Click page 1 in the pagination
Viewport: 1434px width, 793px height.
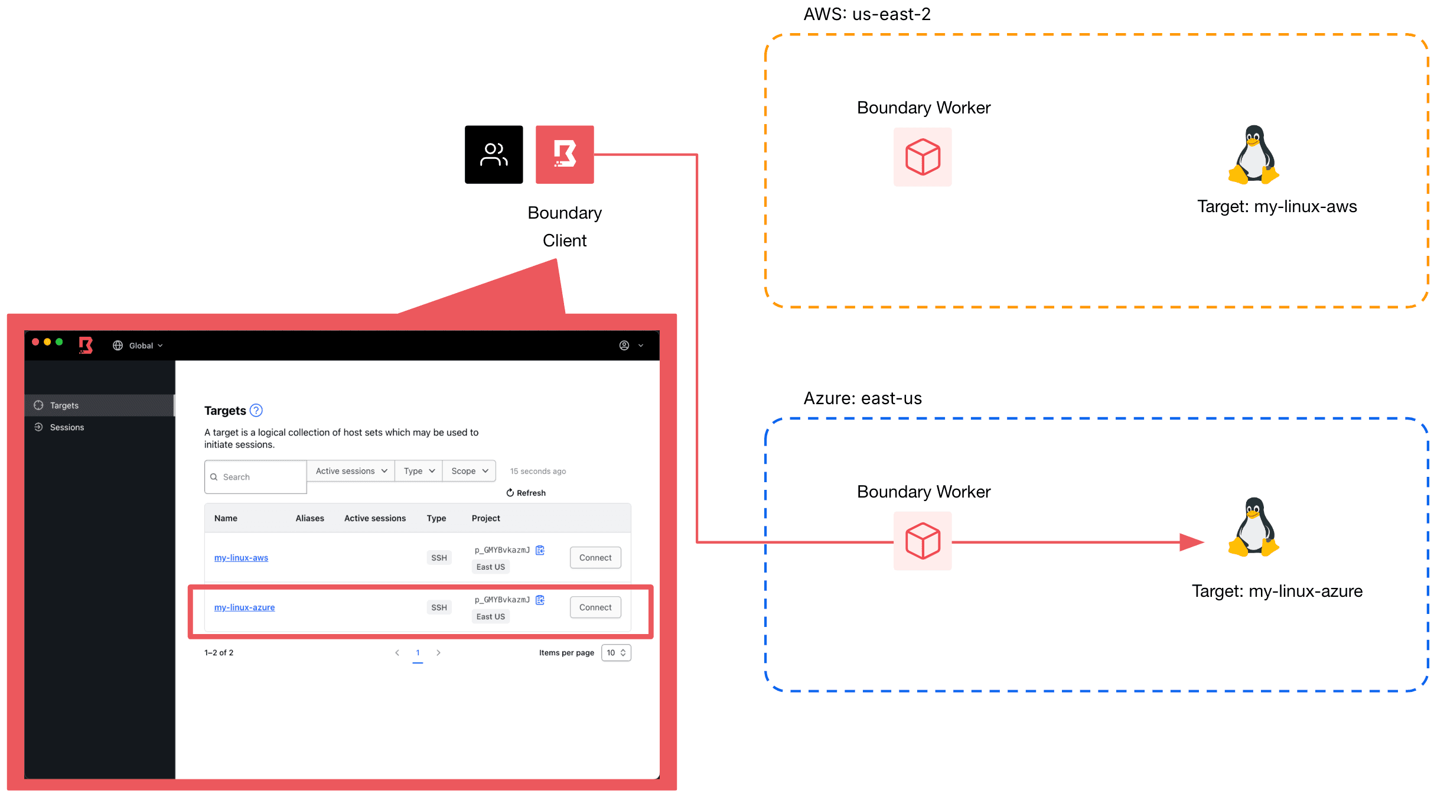(418, 652)
